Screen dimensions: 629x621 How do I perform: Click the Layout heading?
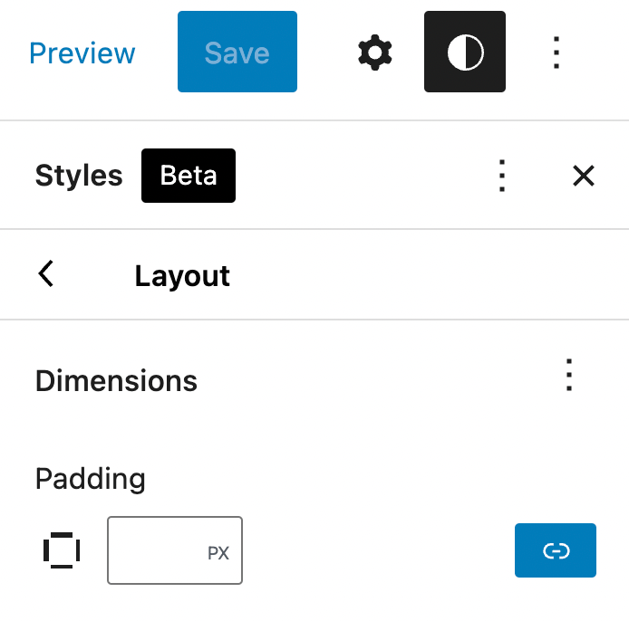point(182,275)
